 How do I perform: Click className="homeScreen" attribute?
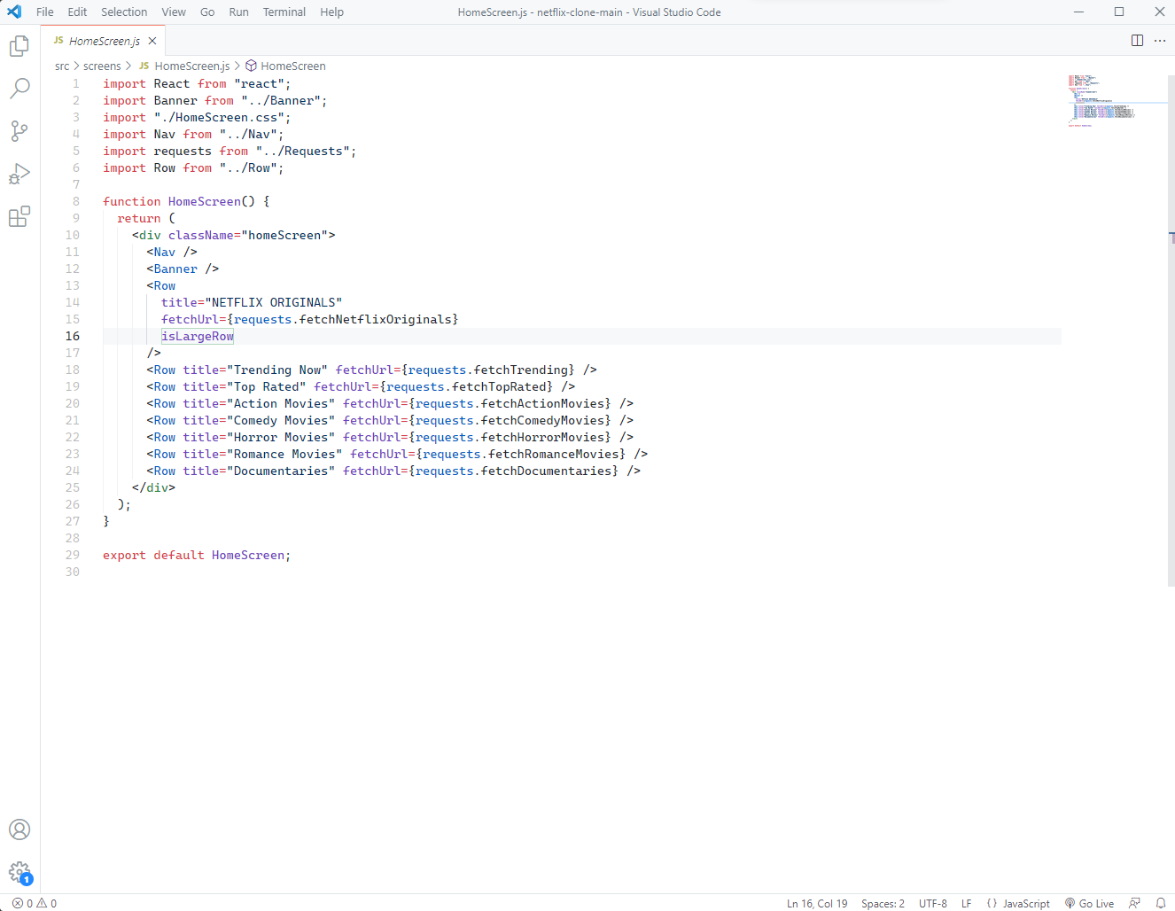pos(248,235)
